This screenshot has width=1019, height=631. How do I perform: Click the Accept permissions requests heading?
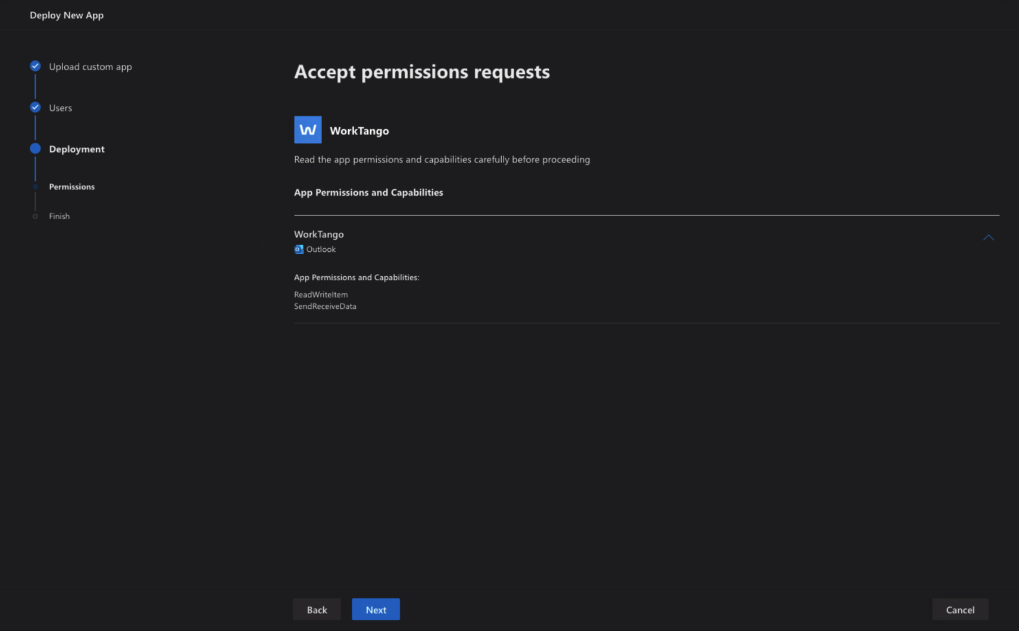[422, 71]
